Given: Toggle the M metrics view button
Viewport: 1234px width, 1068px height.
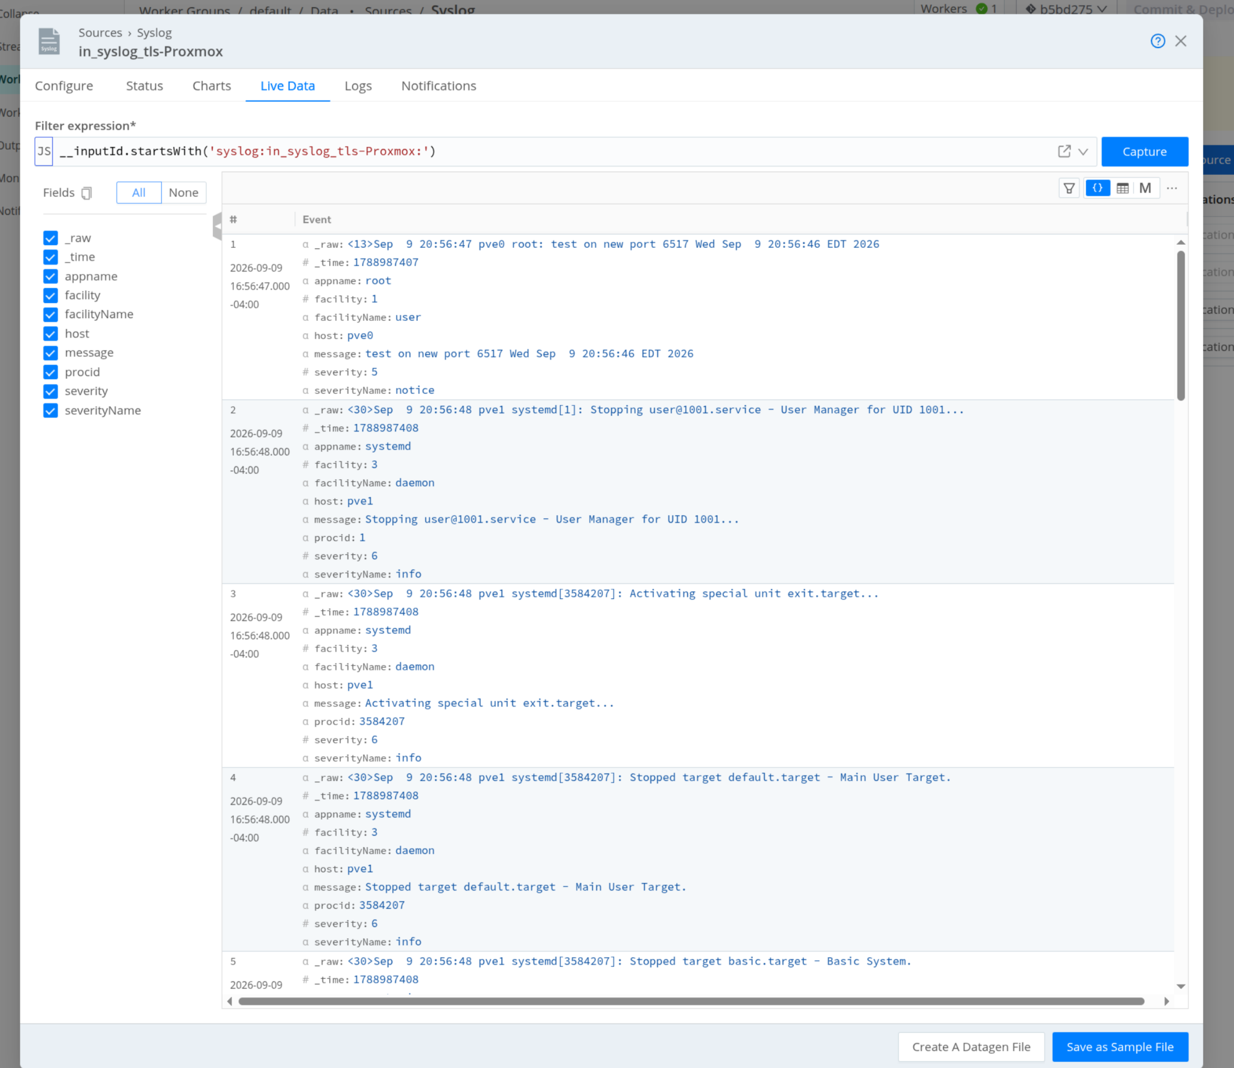Looking at the screenshot, I should (x=1145, y=188).
